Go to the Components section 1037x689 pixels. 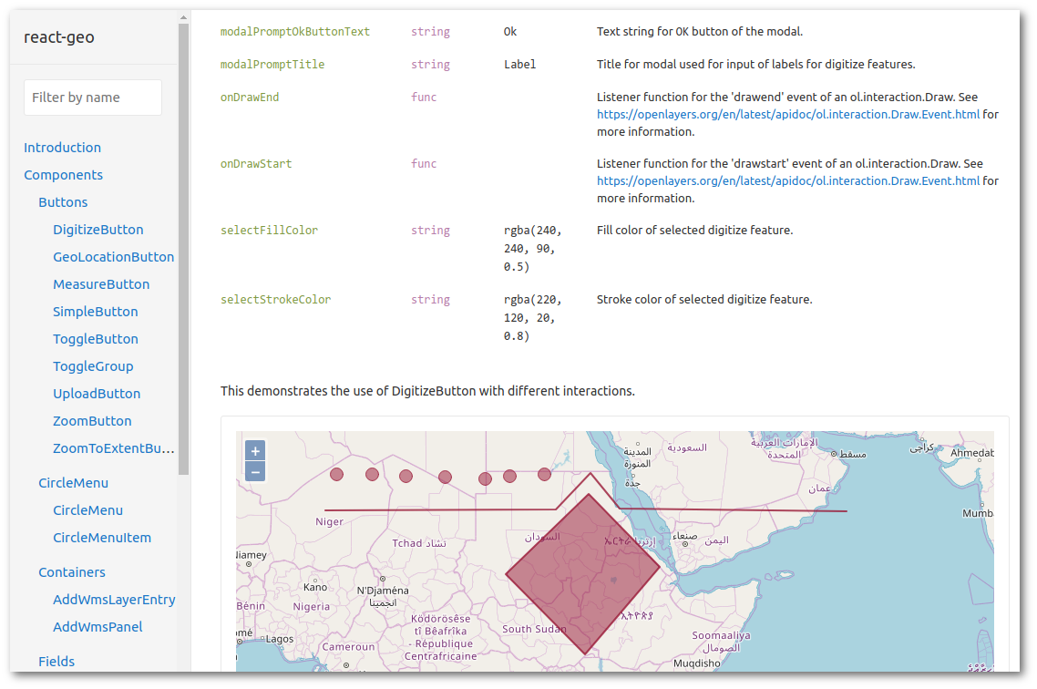[64, 175]
